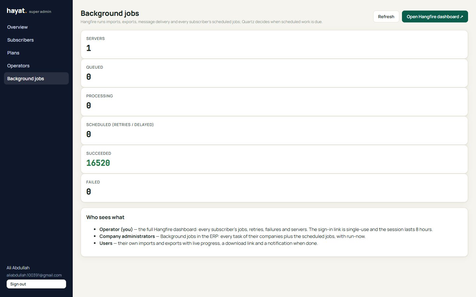Click the Failed stat label
Viewport: 476px width, 297px height.
pyautogui.click(x=93, y=182)
